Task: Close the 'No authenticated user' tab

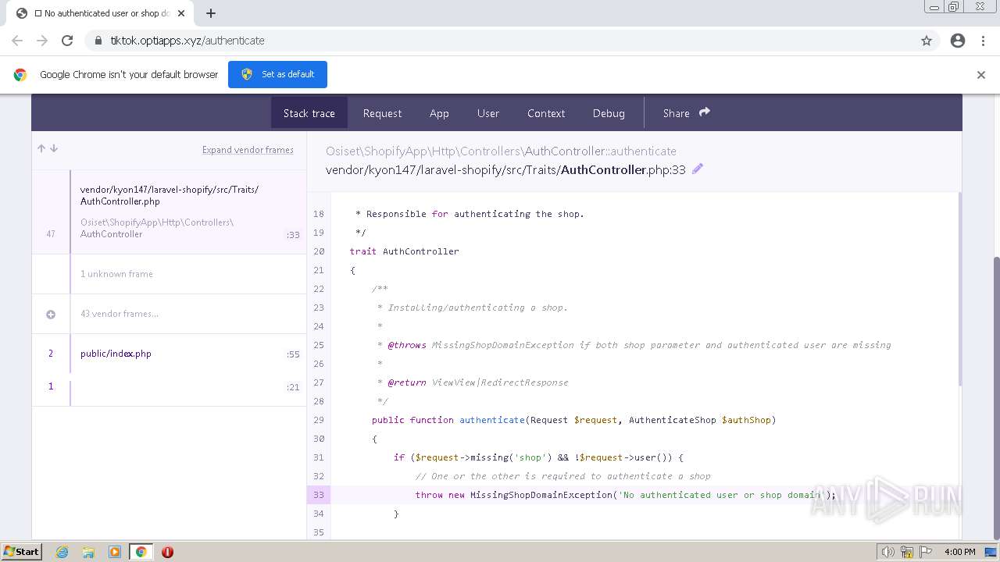Action: tap(181, 13)
